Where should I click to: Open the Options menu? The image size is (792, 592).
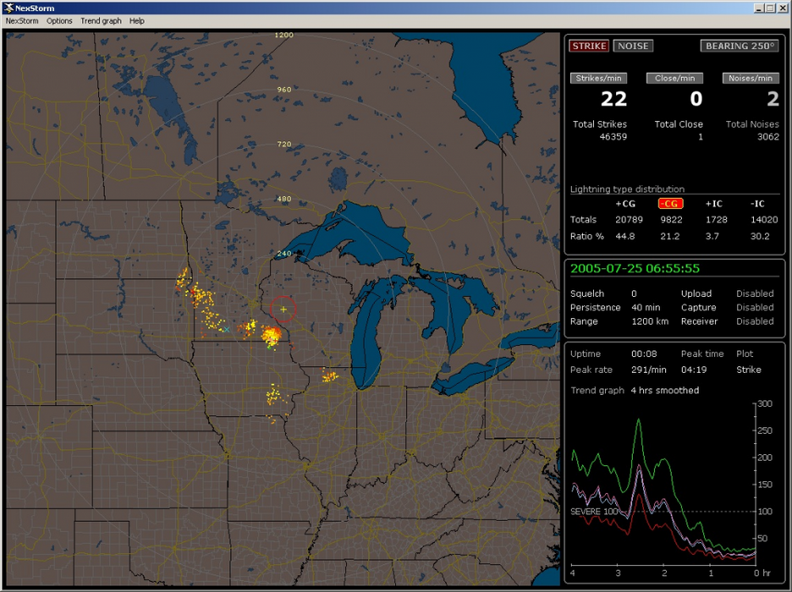[59, 20]
